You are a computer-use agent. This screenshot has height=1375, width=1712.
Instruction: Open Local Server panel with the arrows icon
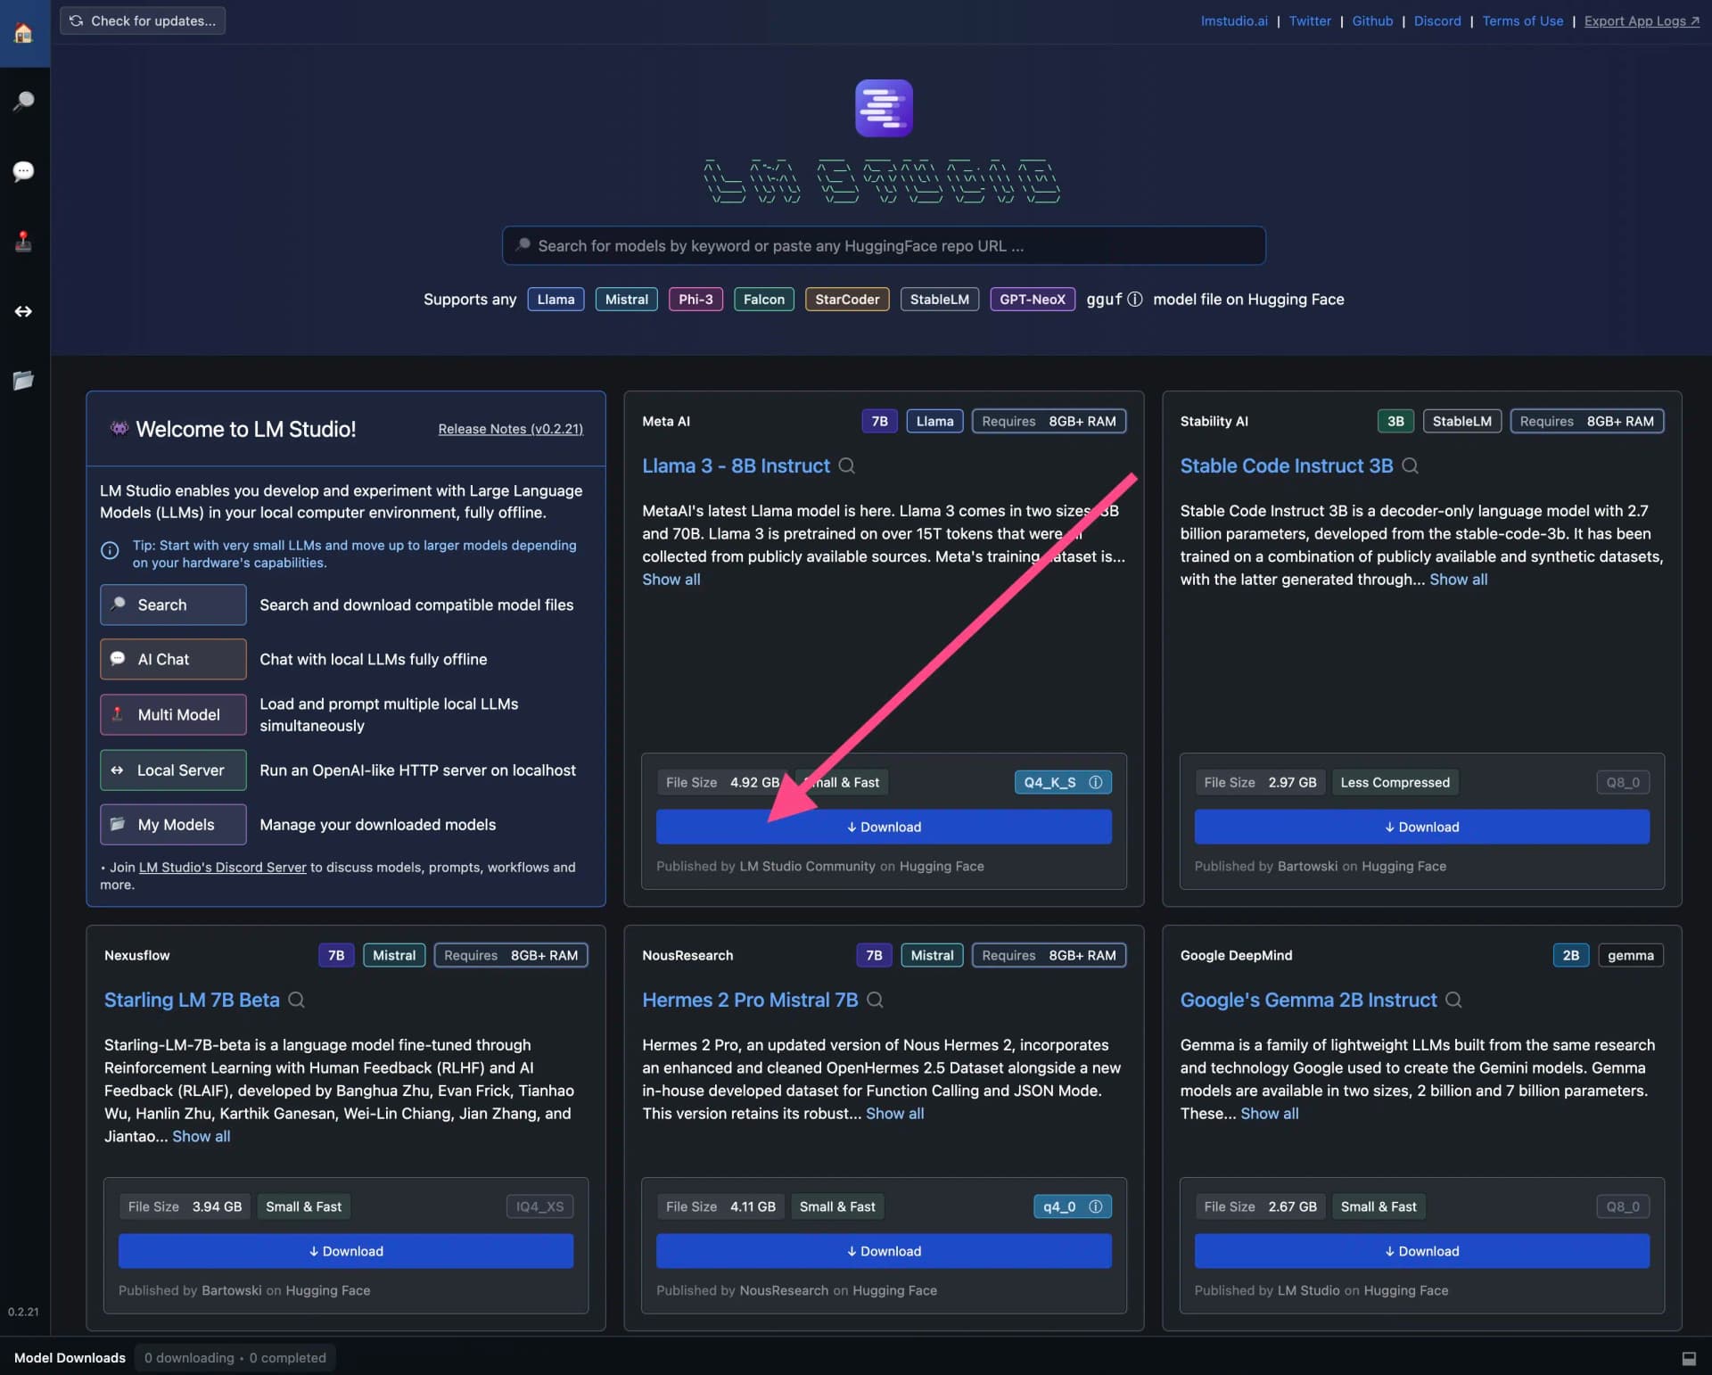[24, 310]
